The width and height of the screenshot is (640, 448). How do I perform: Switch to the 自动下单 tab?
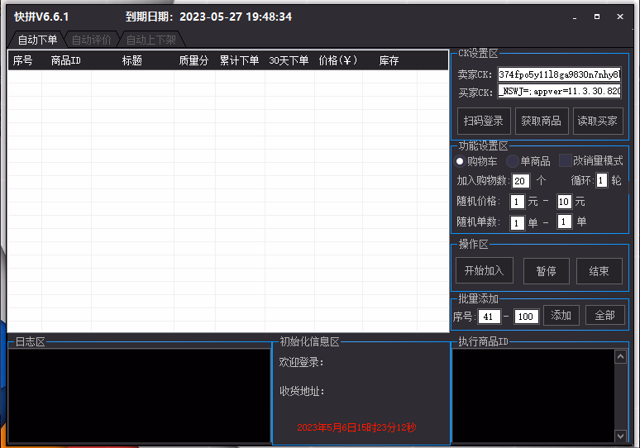tap(37, 40)
